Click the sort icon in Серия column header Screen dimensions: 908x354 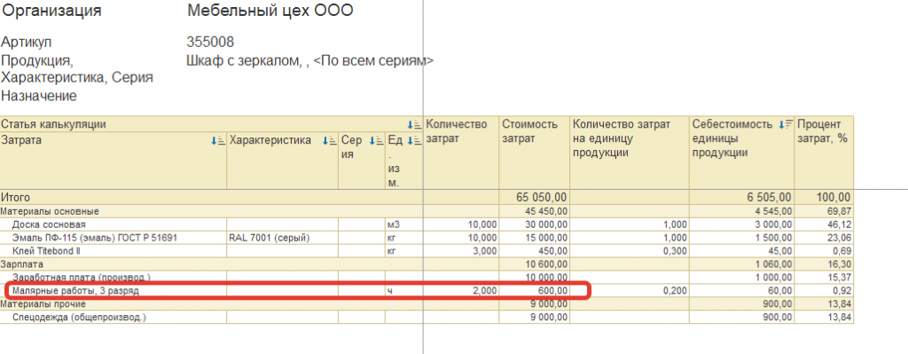376,141
